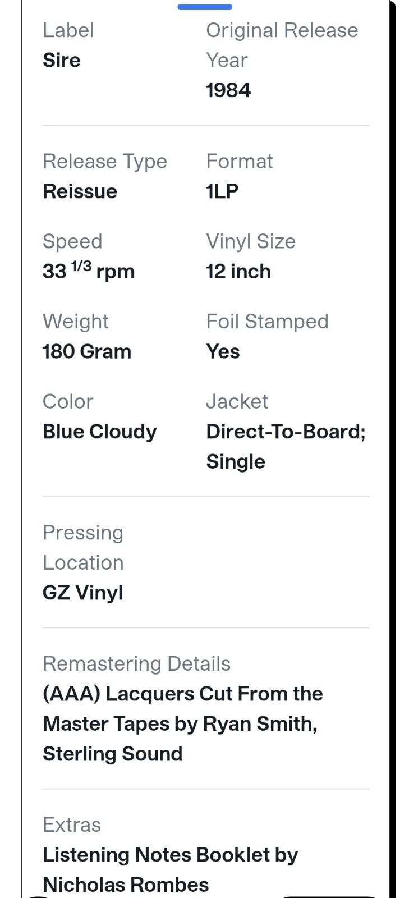Tap Listening Notes Booklet by Nicholas Rombes
This screenshot has width=409, height=898.
tap(171, 870)
